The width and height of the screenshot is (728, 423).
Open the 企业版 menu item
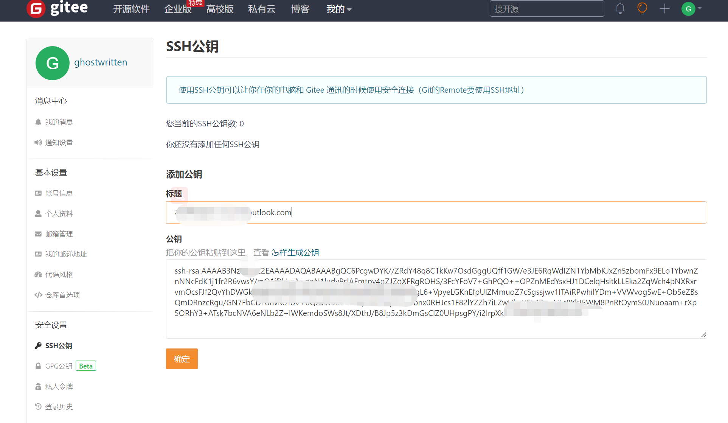(x=178, y=9)
